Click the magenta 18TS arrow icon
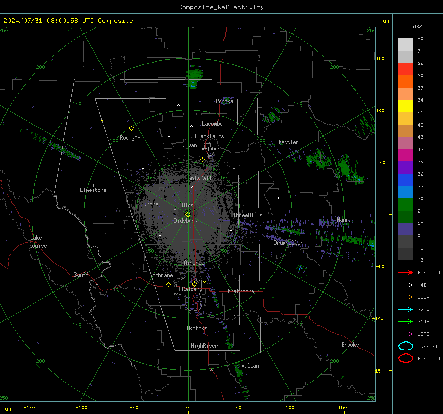The width and height of the screenshot is (443, 414). pos(406,334)
